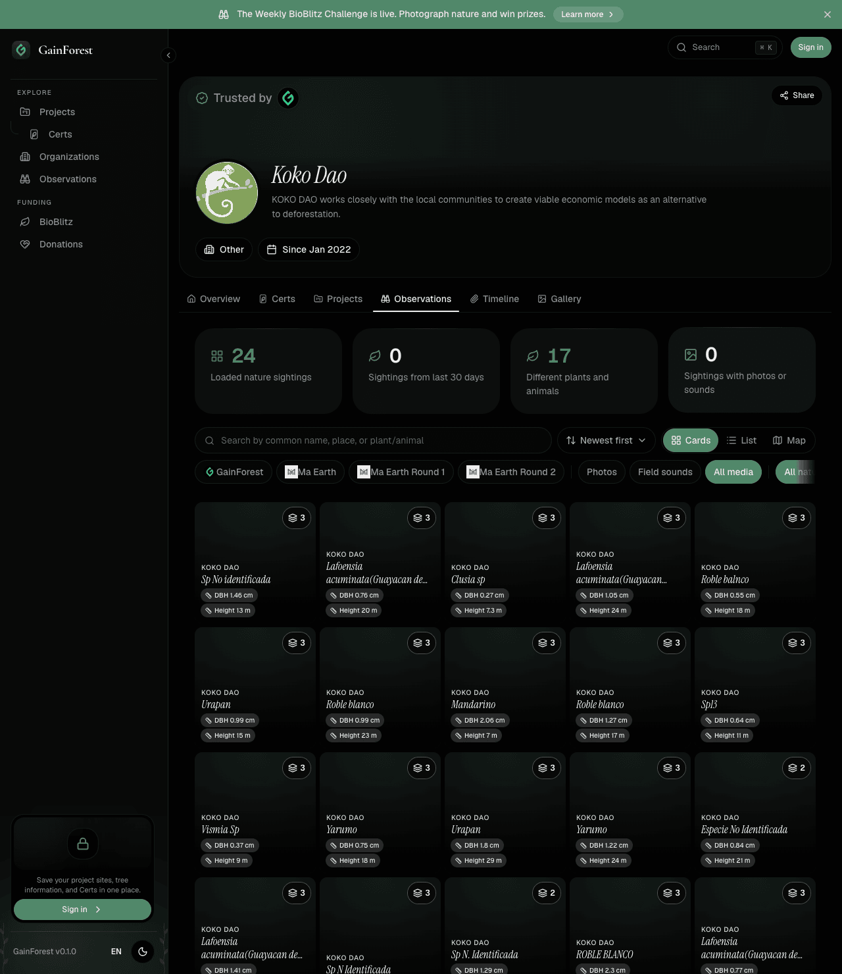Image resolution: width=842 pixels, height=974 pixels.
Task: Open the Mandarino observation title
Action: tap(473, 705)
